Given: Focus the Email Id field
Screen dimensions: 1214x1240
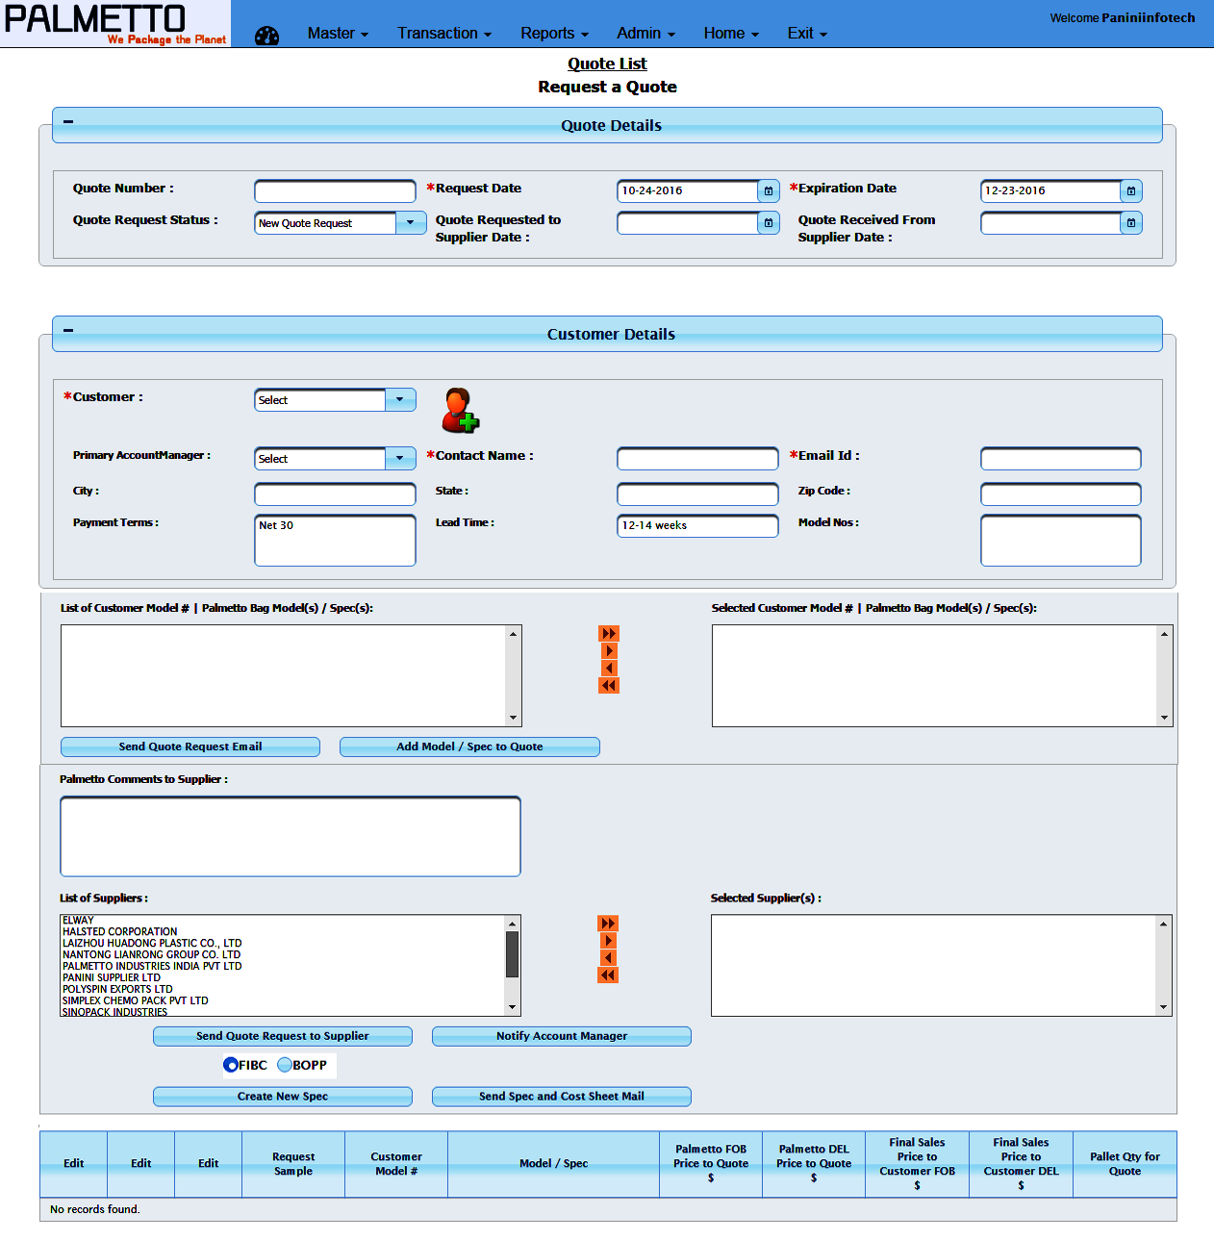Looking at the screenshot, I should click(1061, 459).
